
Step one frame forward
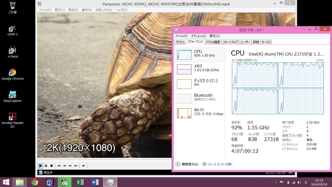(83, 166)
